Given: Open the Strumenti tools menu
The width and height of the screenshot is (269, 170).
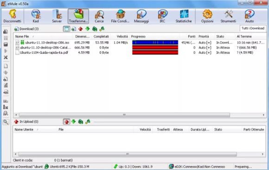Looking at the screenshot, I should [228, 16].
